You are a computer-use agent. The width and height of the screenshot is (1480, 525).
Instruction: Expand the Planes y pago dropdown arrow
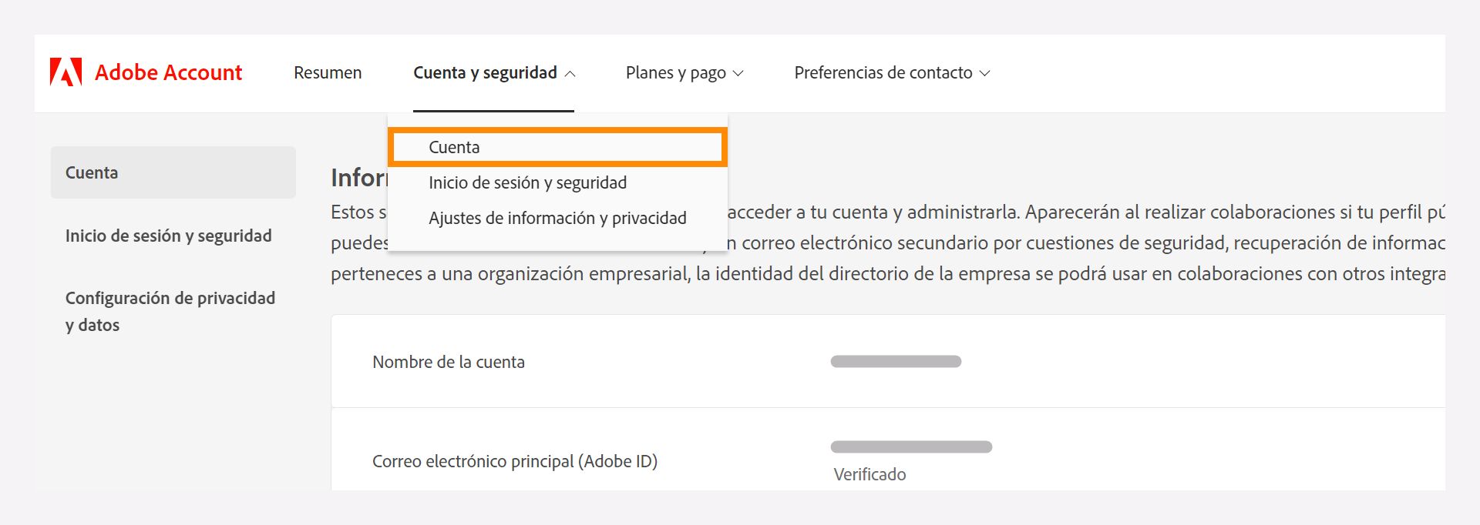click(739, 74)
